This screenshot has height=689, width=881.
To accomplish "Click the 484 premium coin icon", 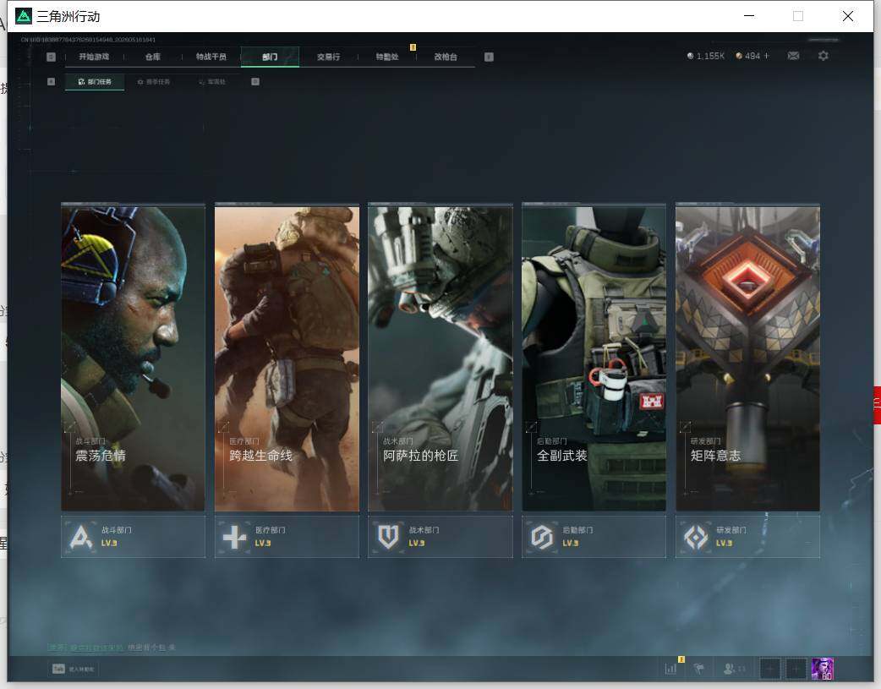I will pos(739,56).
